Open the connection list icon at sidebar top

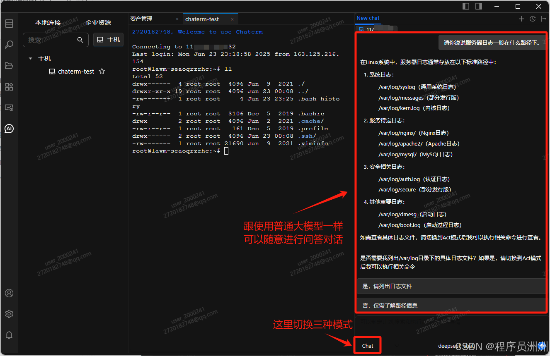coord(9,23)
